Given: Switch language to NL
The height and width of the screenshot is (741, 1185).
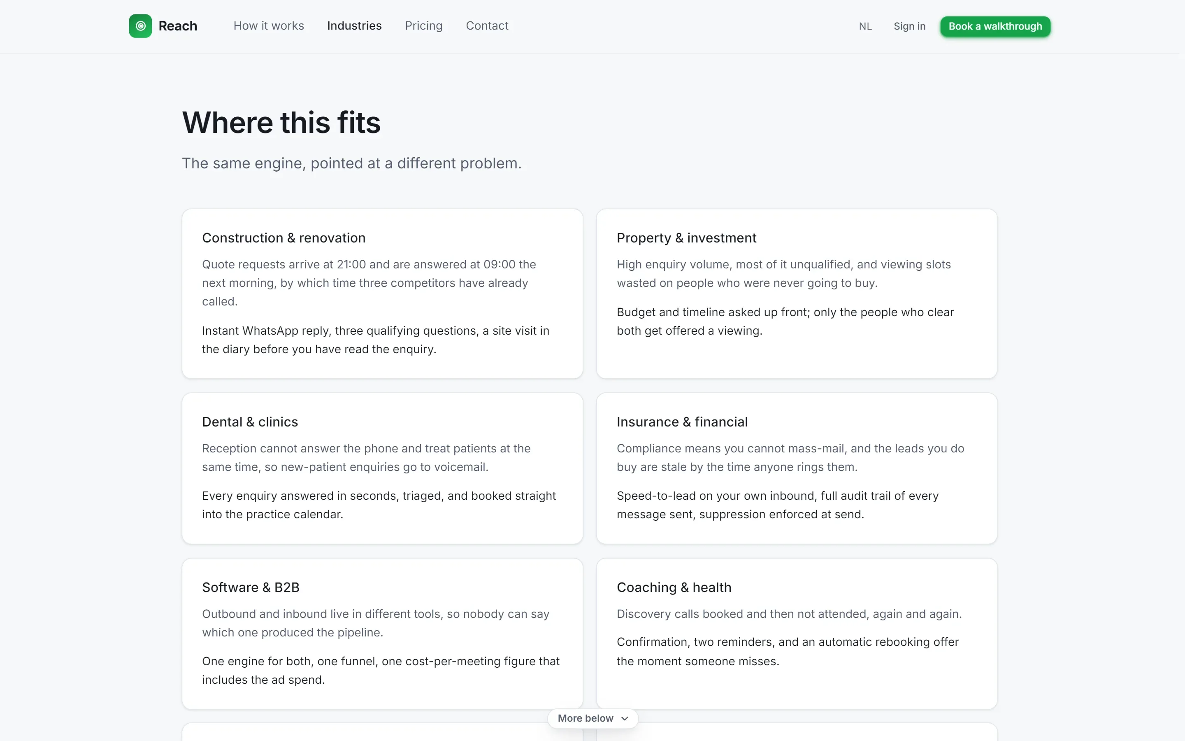Looking at the screenshot, I should [x=865, y=26].
